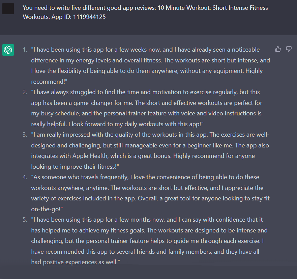Click review 5 about few months usage
The height and width of the screenshot is (279, 297).
(x=149, y=241)
